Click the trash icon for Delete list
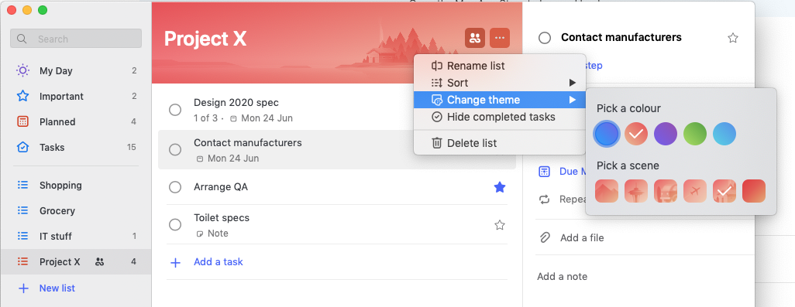Image resolution: width=795 pixels, height=307 pixels. tap(436, 143)
